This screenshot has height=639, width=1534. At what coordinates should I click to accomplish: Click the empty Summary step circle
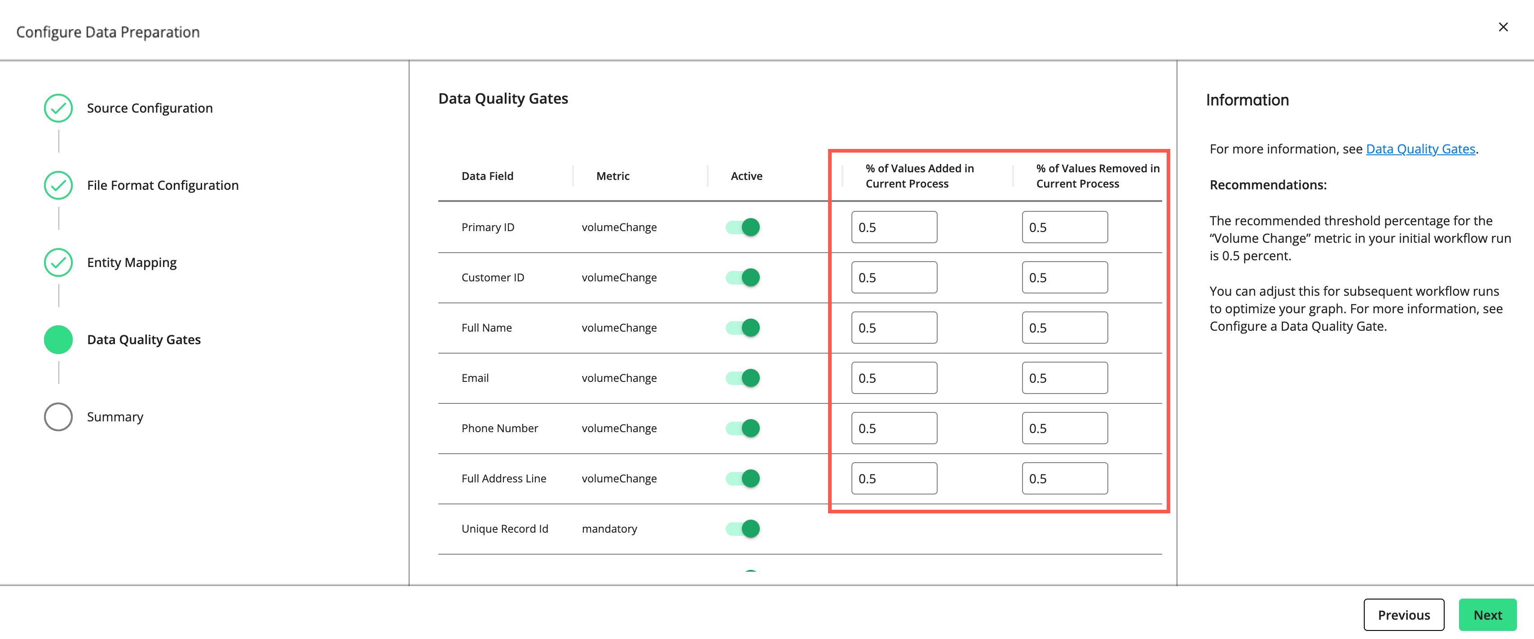tap(58, 416)
